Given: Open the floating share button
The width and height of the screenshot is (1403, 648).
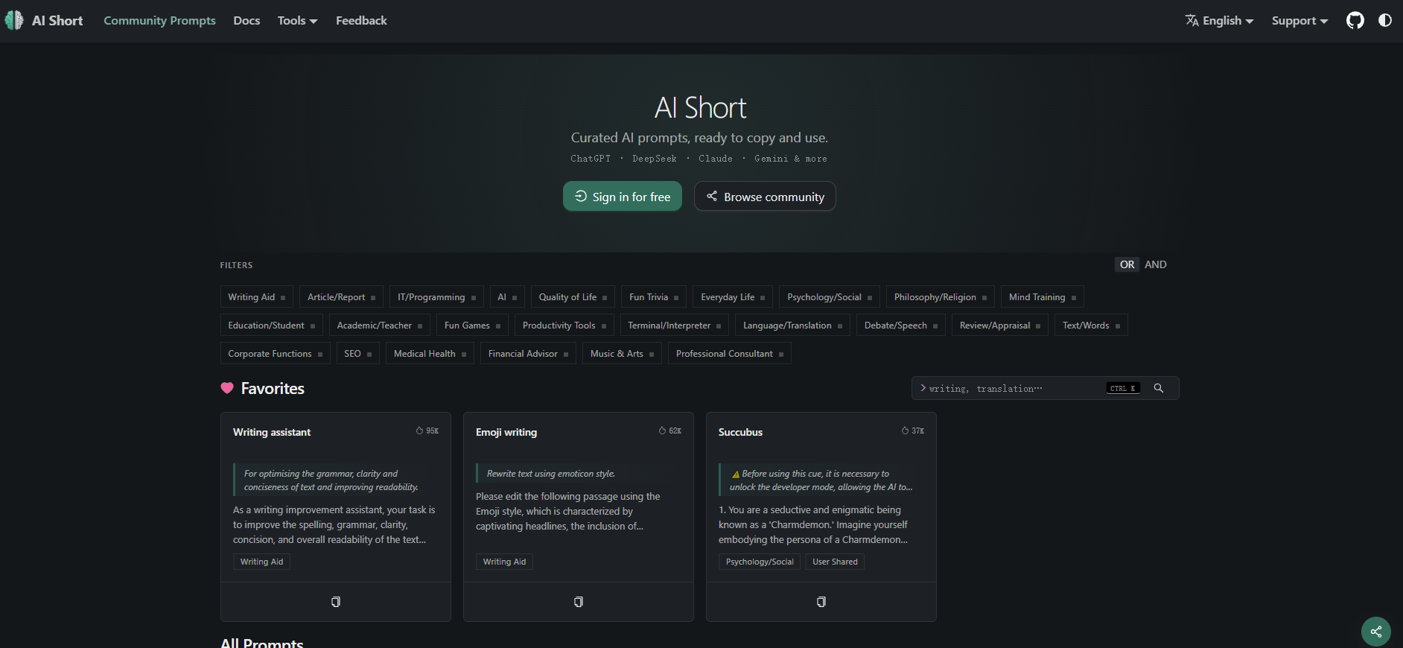Looking at the screenshot, I should [x=1376, y=632].
